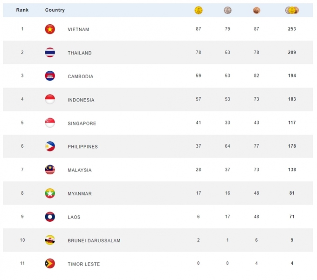Click Philippines' total medal count 178
317x280 pixels.
292,146
